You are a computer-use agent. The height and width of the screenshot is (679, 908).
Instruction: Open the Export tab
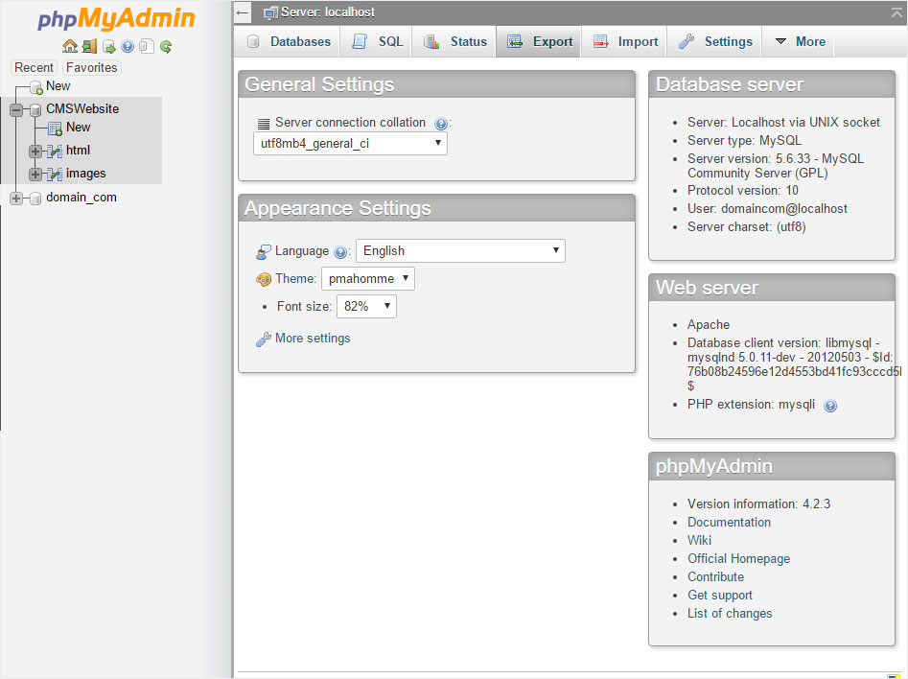(x=540, y=41)
